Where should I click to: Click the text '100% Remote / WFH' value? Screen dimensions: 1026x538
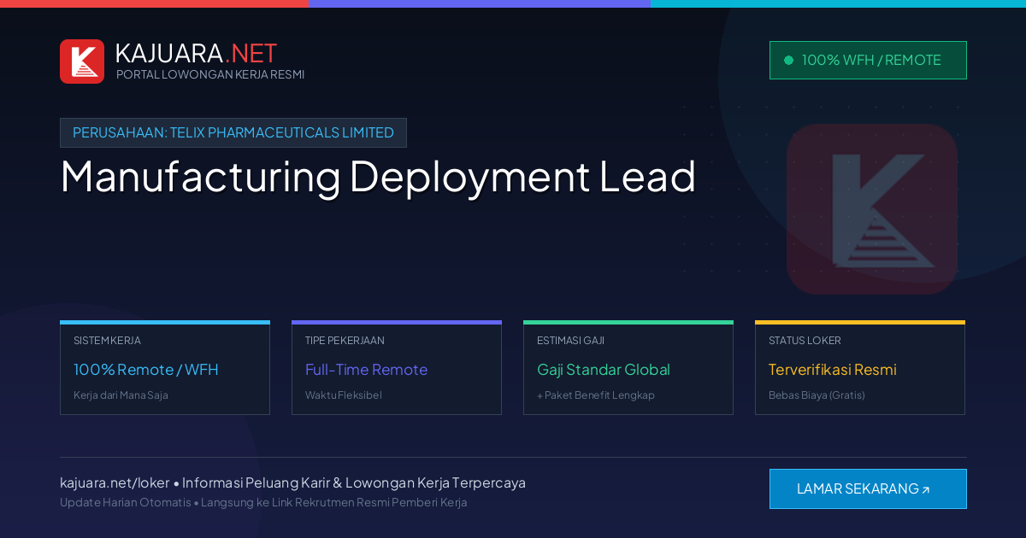pos(146,370)
